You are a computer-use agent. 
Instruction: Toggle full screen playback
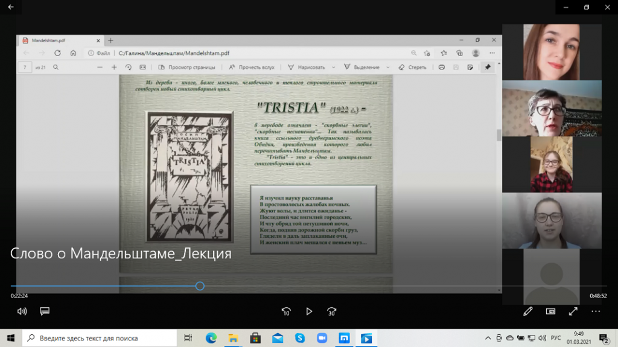(573, 311)
